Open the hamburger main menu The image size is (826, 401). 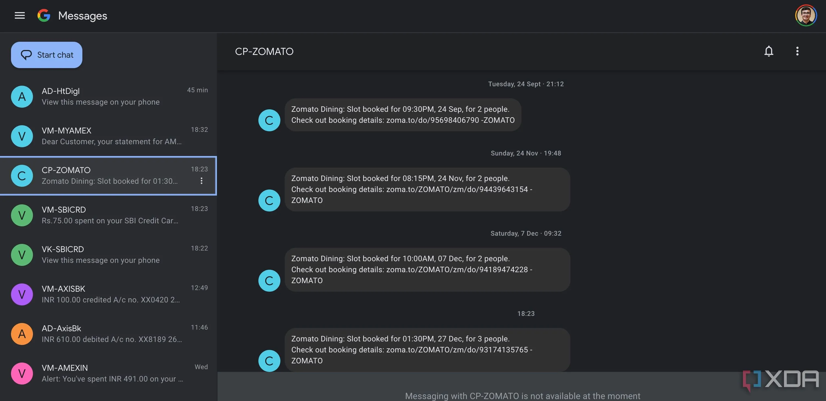pos(19,15)
